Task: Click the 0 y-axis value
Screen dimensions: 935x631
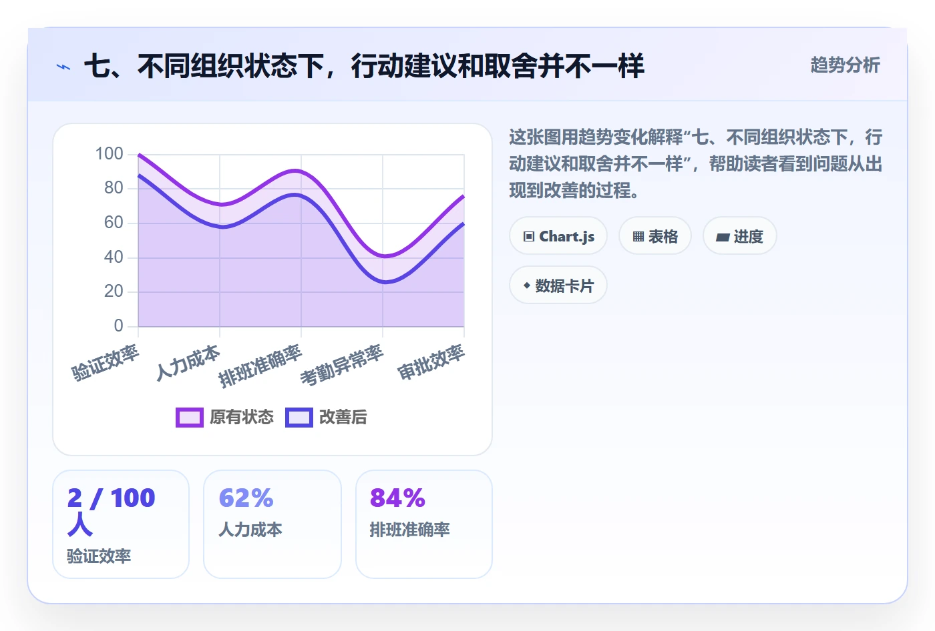Action: pos(119,326)
